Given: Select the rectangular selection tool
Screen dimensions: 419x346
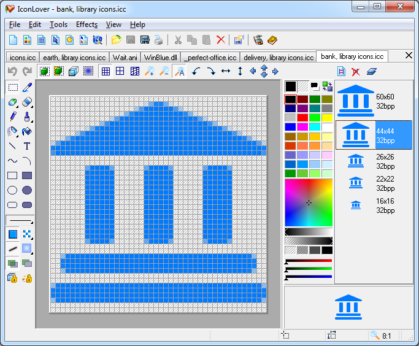Looking at the screenshot, I should click(12, 87).
